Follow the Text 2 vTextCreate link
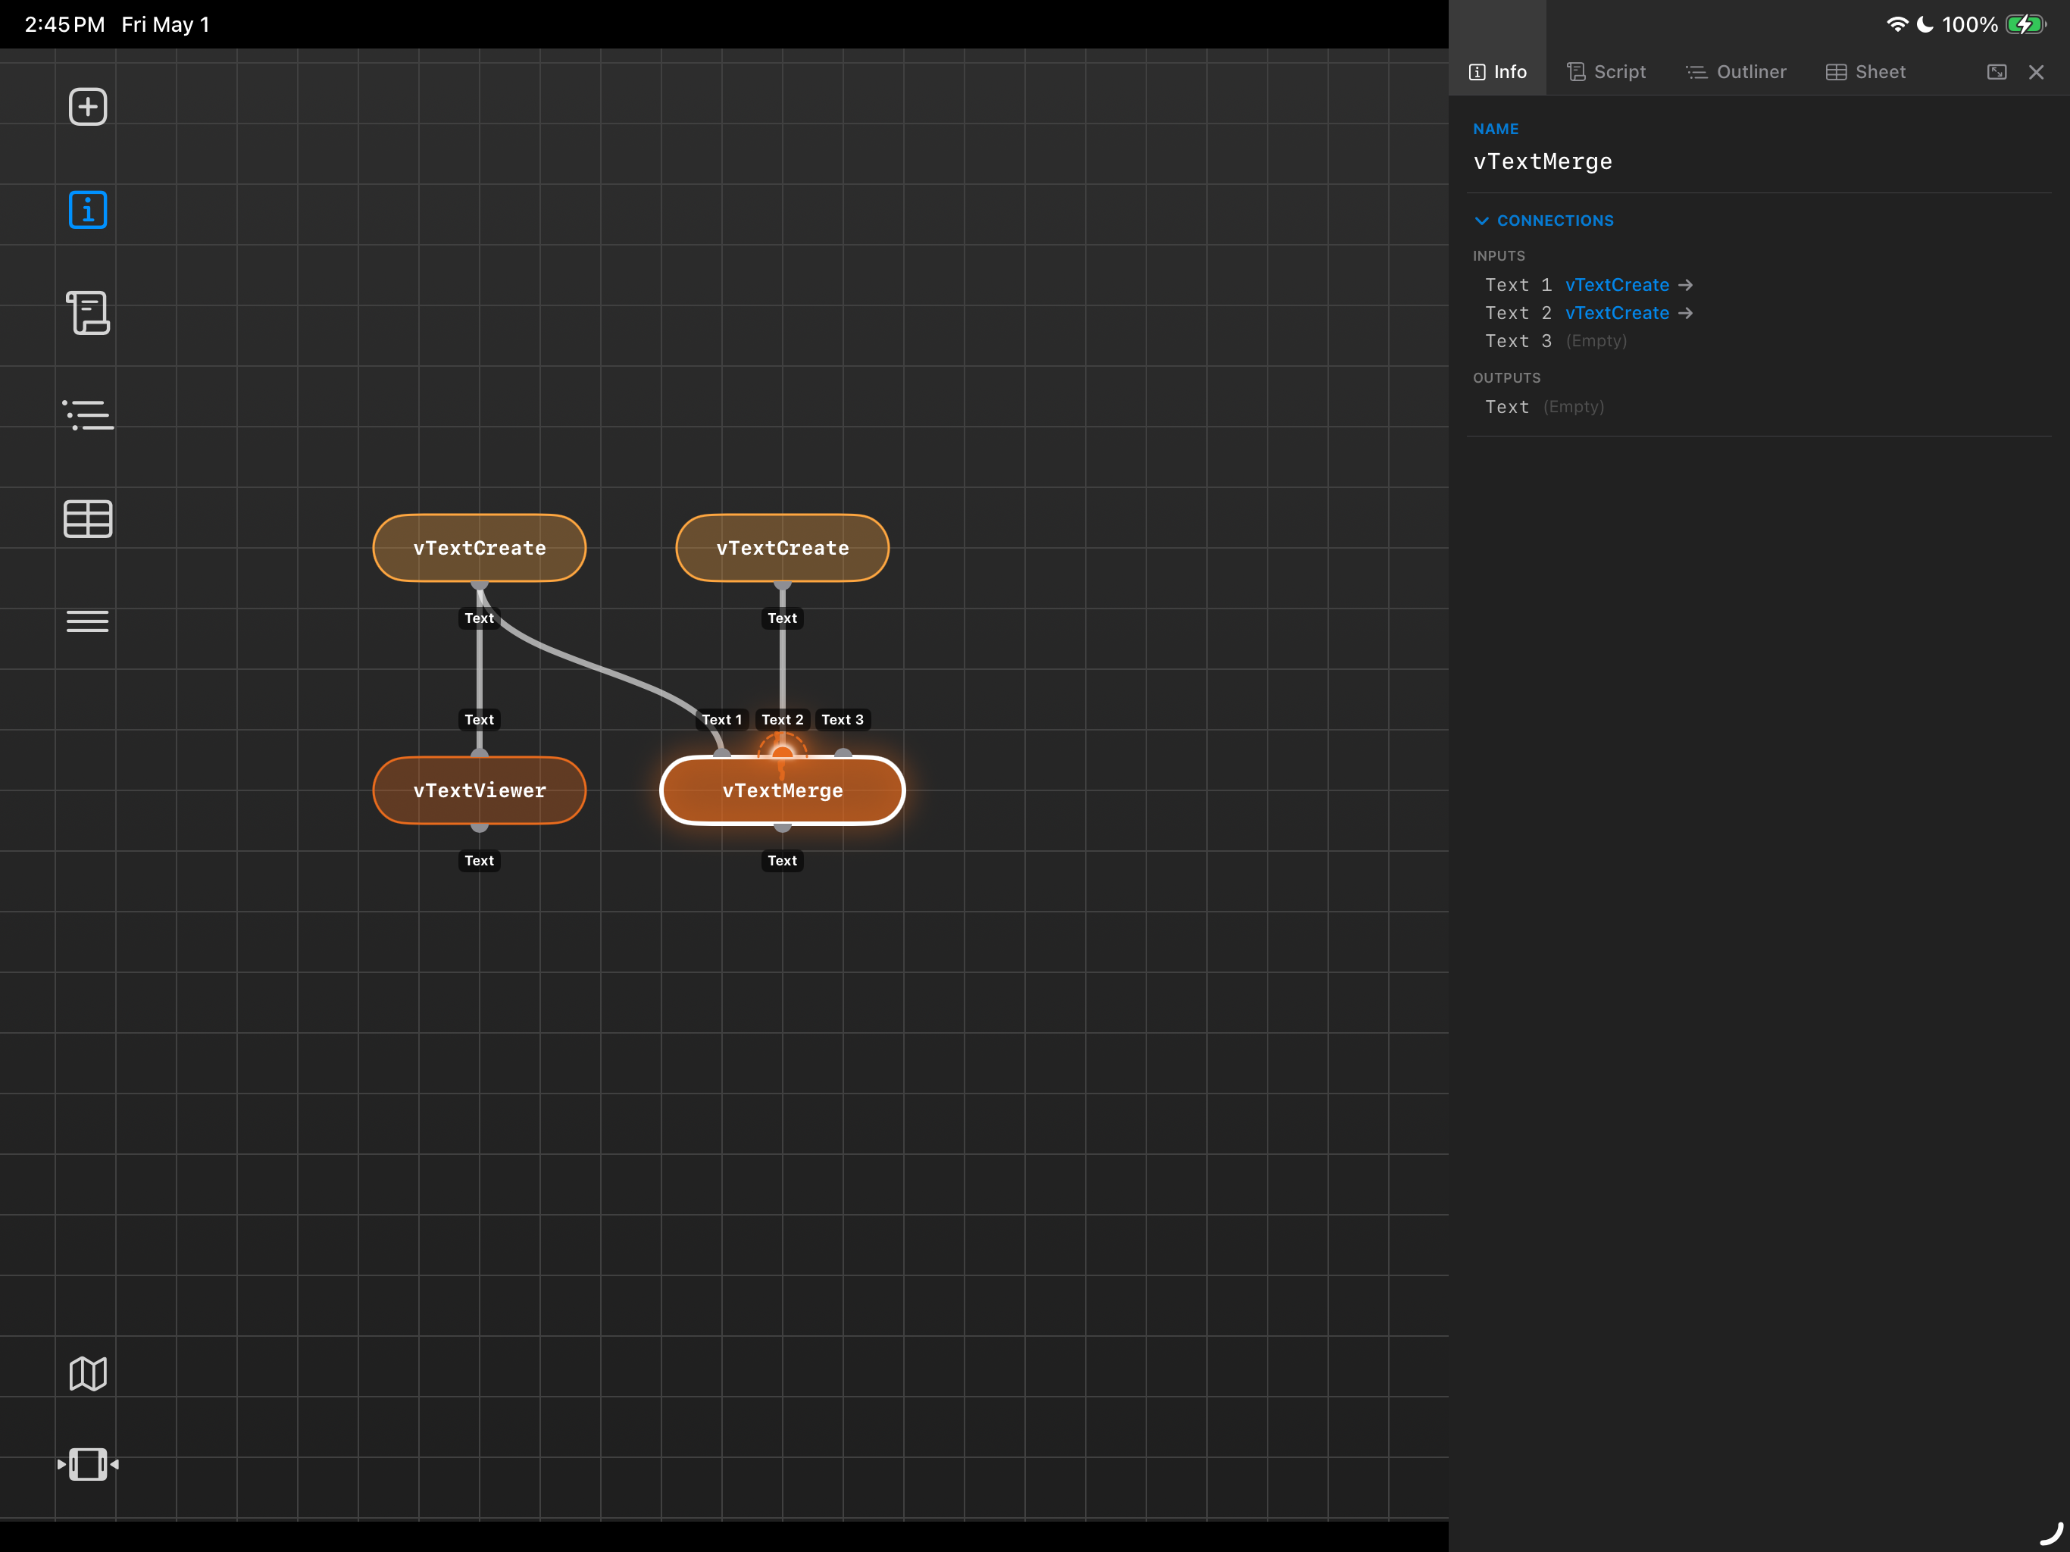 (x=1616, y=313)
